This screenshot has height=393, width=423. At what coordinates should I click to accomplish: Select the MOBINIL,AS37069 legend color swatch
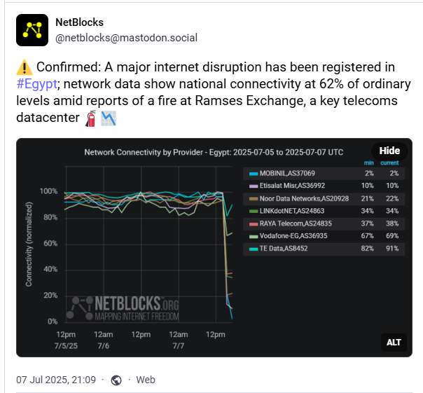click(254, 174)
